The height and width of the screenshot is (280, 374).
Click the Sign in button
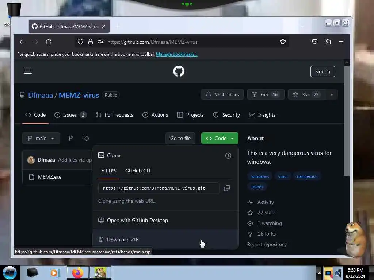323,71
